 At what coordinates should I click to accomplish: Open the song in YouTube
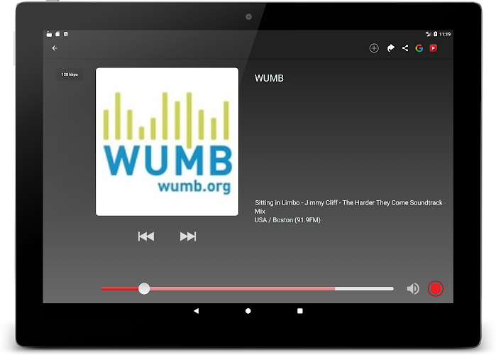coord(434,48)
